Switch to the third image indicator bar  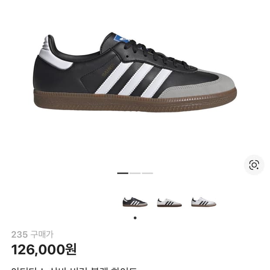tap(147, 173)
